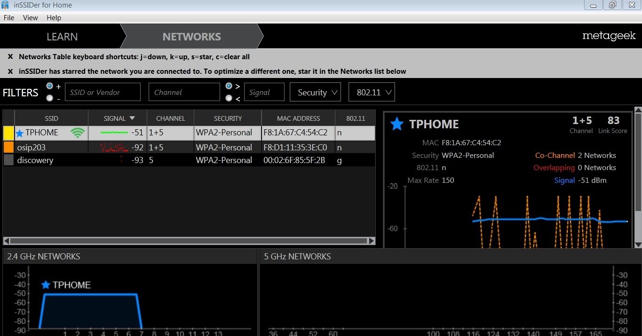Click the details panel scrollbar up arrow
The image size is (642, 336).
point(638,110)
